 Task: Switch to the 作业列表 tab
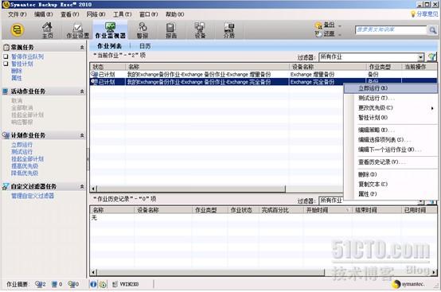point(109,46)
